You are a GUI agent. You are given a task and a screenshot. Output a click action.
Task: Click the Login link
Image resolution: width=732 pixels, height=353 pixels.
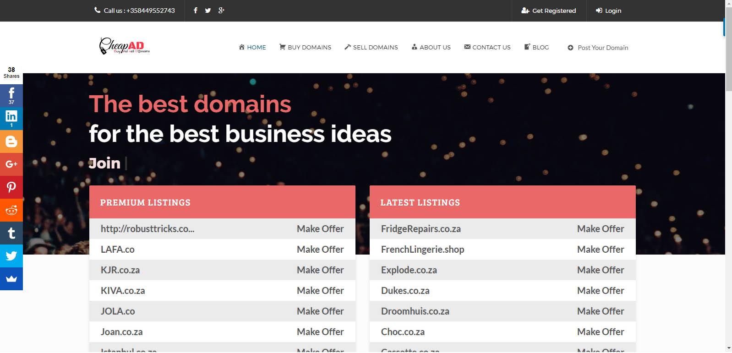[x=608, y=11]
